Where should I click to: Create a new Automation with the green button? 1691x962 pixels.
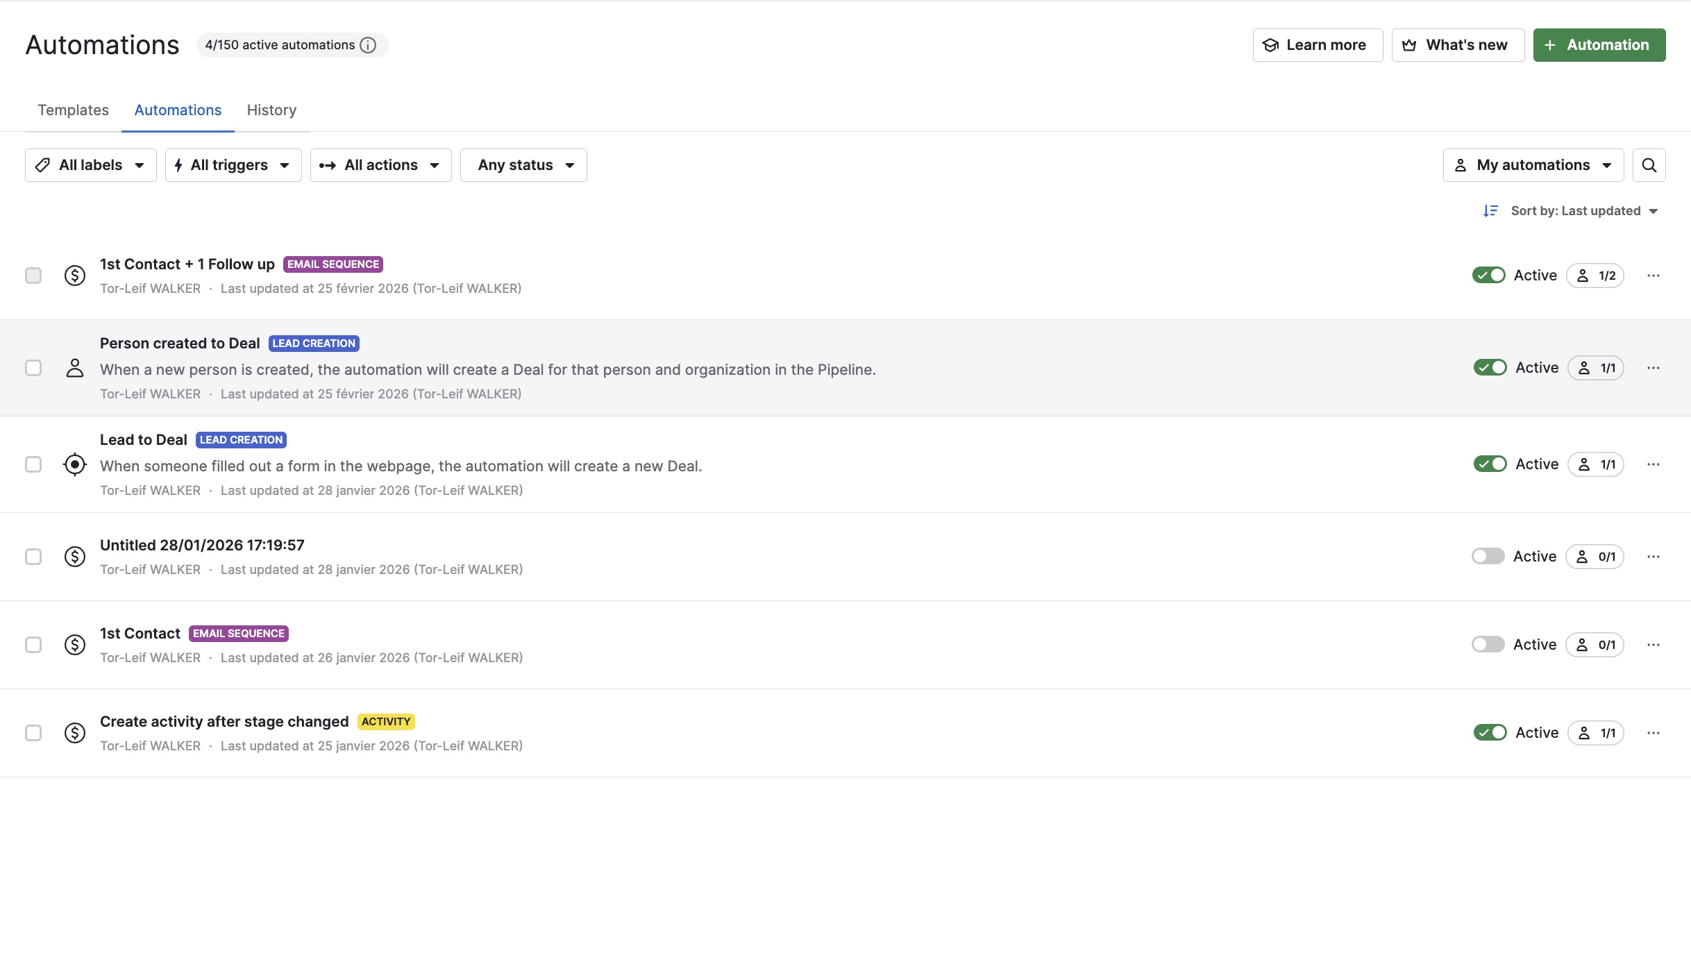[x=1599, y=45]
